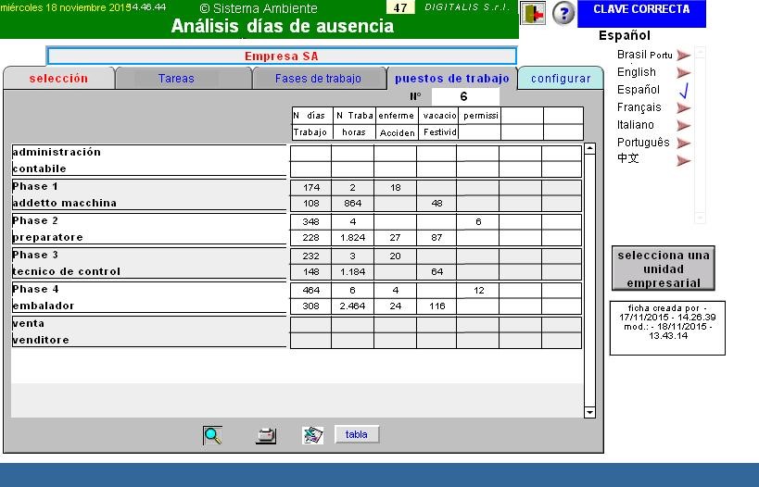Click the arrow next to English
This screenshot has width=759, height=487.
click(x=684, y=72)
